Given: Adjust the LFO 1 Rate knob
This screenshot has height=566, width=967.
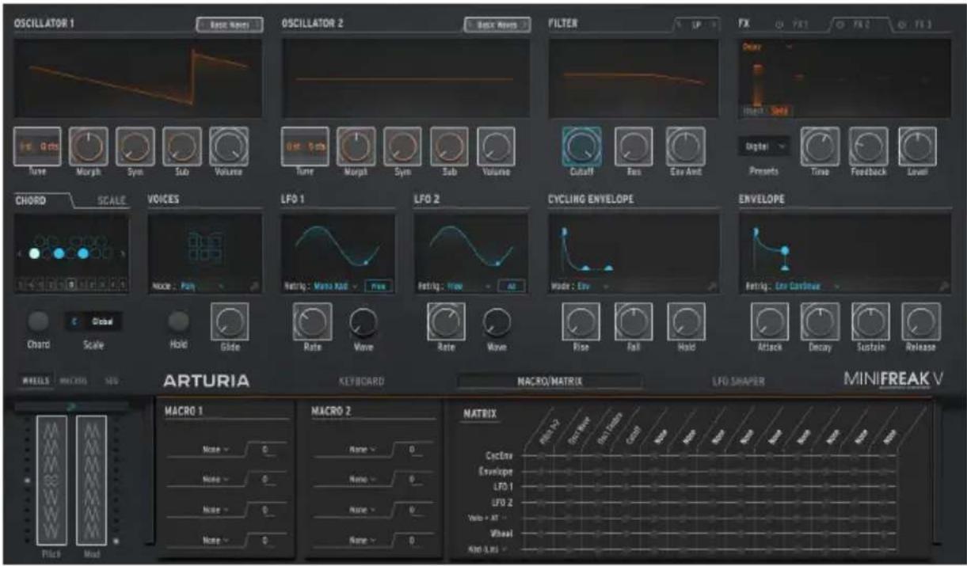Looking at the screenshot, I should tap(312, 322).
